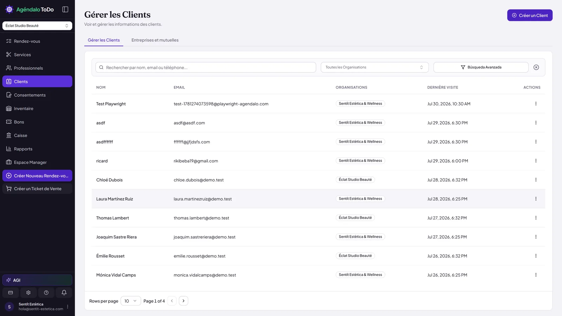Open actions menu for Chloé Dubois
This screenshot has width=562, height=316.
[x=536, y=180]
